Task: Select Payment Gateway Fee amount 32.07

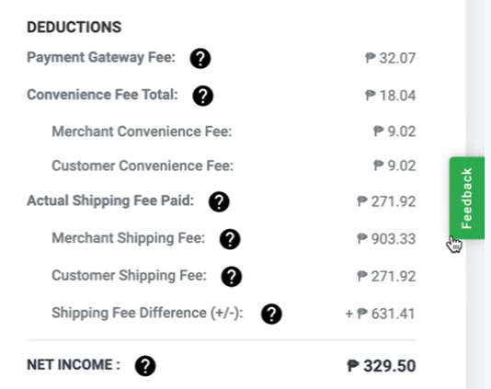Action: click(391, 58)
